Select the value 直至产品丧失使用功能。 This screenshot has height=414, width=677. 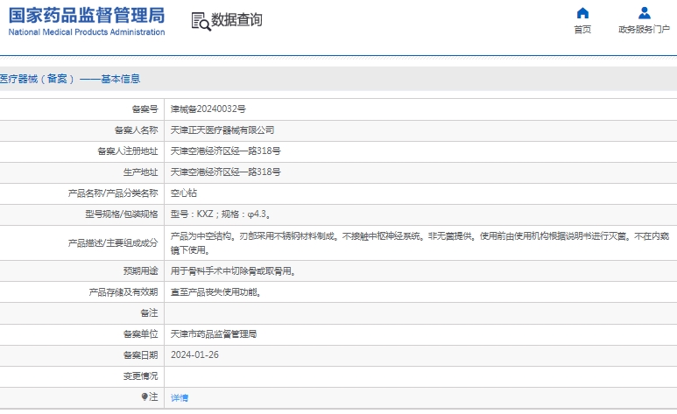pyautogui.click(x=215, y=292)
